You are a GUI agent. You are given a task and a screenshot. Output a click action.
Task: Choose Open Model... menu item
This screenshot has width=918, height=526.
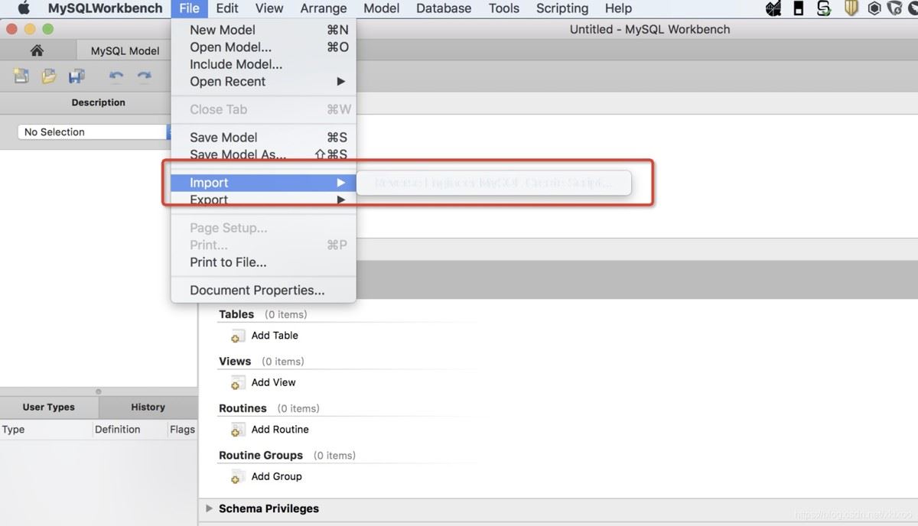[x=263, y=47]
